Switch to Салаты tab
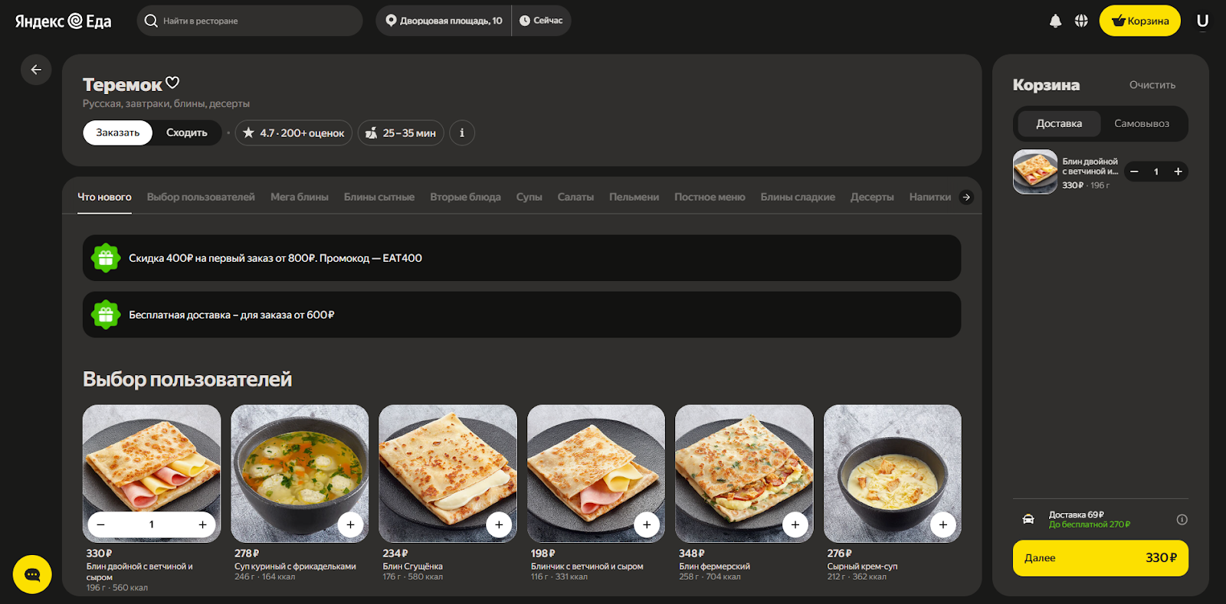1226x604 pixels. point(575,198)
